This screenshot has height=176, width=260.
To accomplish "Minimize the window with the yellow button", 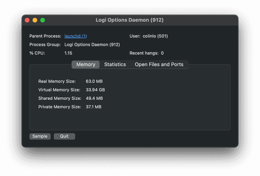I will coord(35,20).
